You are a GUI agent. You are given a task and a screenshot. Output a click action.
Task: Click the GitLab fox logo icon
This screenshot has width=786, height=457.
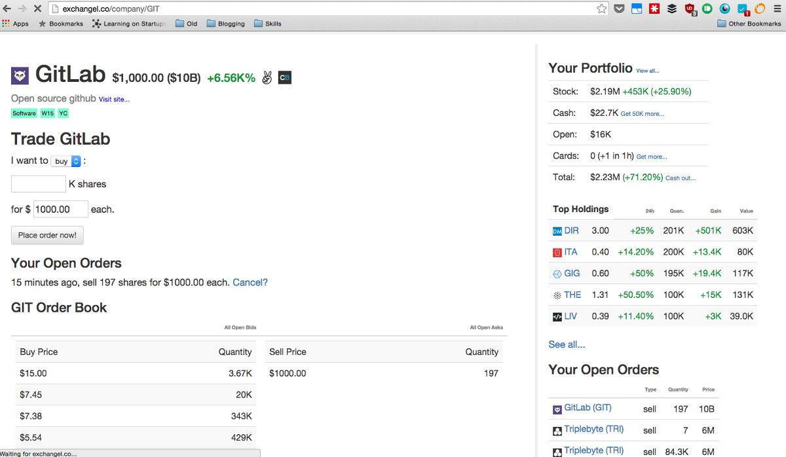(20, 76)
